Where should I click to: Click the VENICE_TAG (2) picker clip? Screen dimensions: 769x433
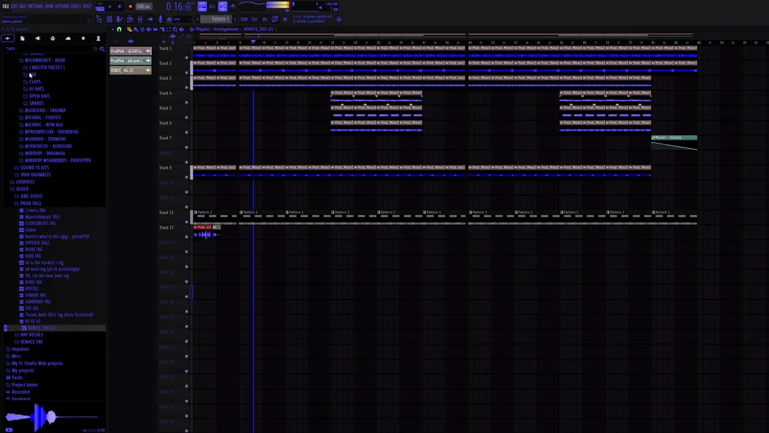click(x=130, y=70)
